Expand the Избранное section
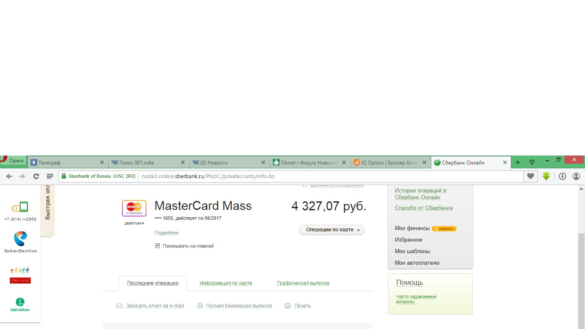This screenshot has height=329, width=585. 408,240
